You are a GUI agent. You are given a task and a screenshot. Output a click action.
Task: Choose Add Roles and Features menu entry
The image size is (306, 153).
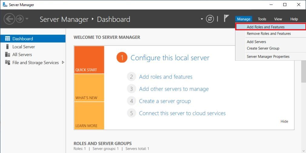pos(271,27)
